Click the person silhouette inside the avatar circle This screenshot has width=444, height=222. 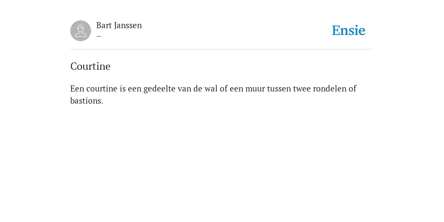(81, 31)
